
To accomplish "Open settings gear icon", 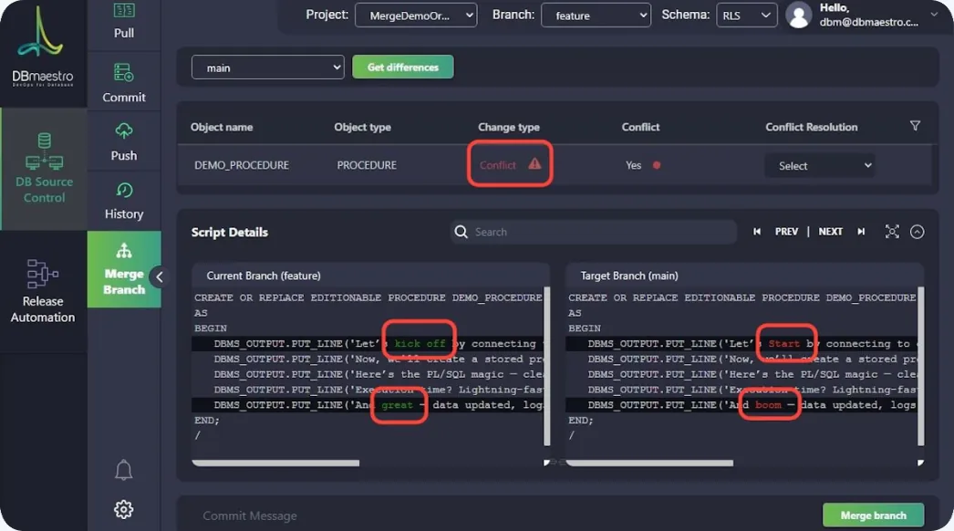I will pyautogui.click(x=123, y=509).
